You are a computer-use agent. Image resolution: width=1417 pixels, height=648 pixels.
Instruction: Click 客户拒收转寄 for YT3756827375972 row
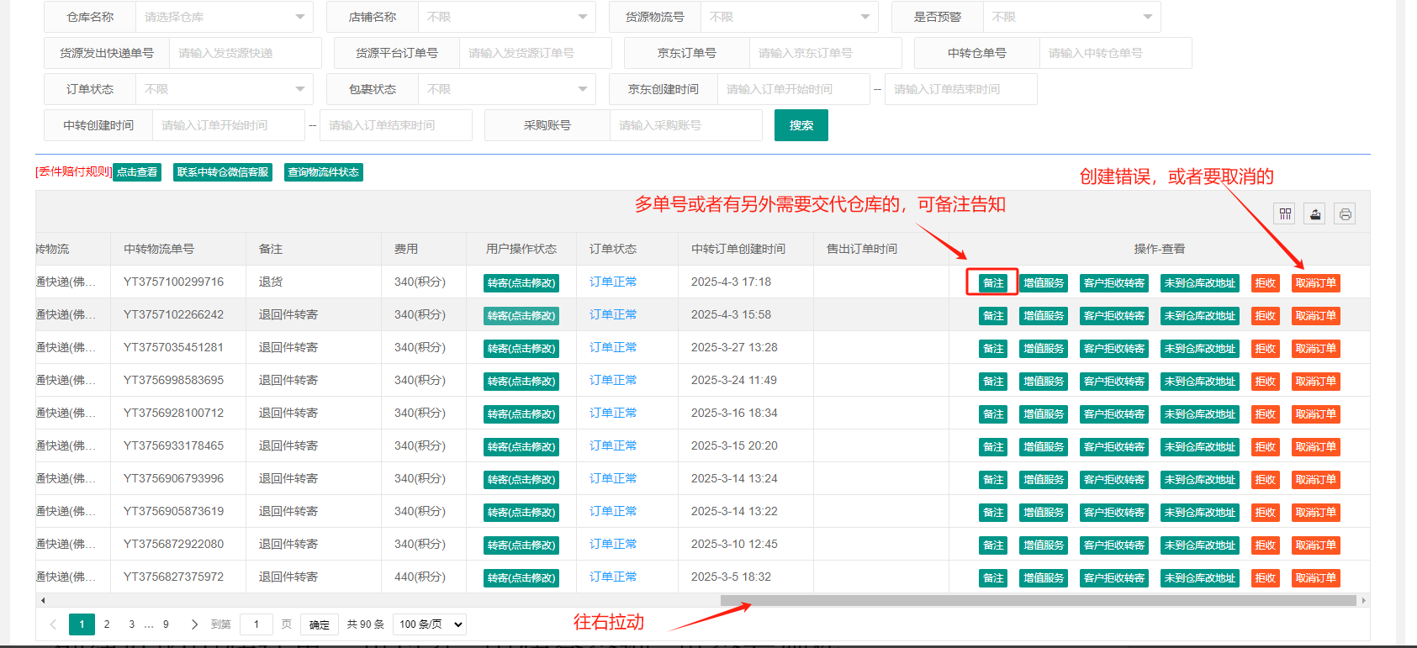point(1114,578)
